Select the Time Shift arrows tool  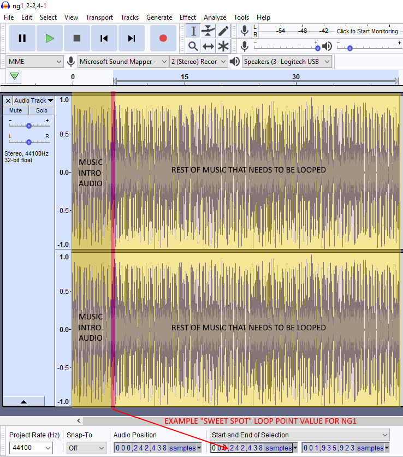coord(208,46)
